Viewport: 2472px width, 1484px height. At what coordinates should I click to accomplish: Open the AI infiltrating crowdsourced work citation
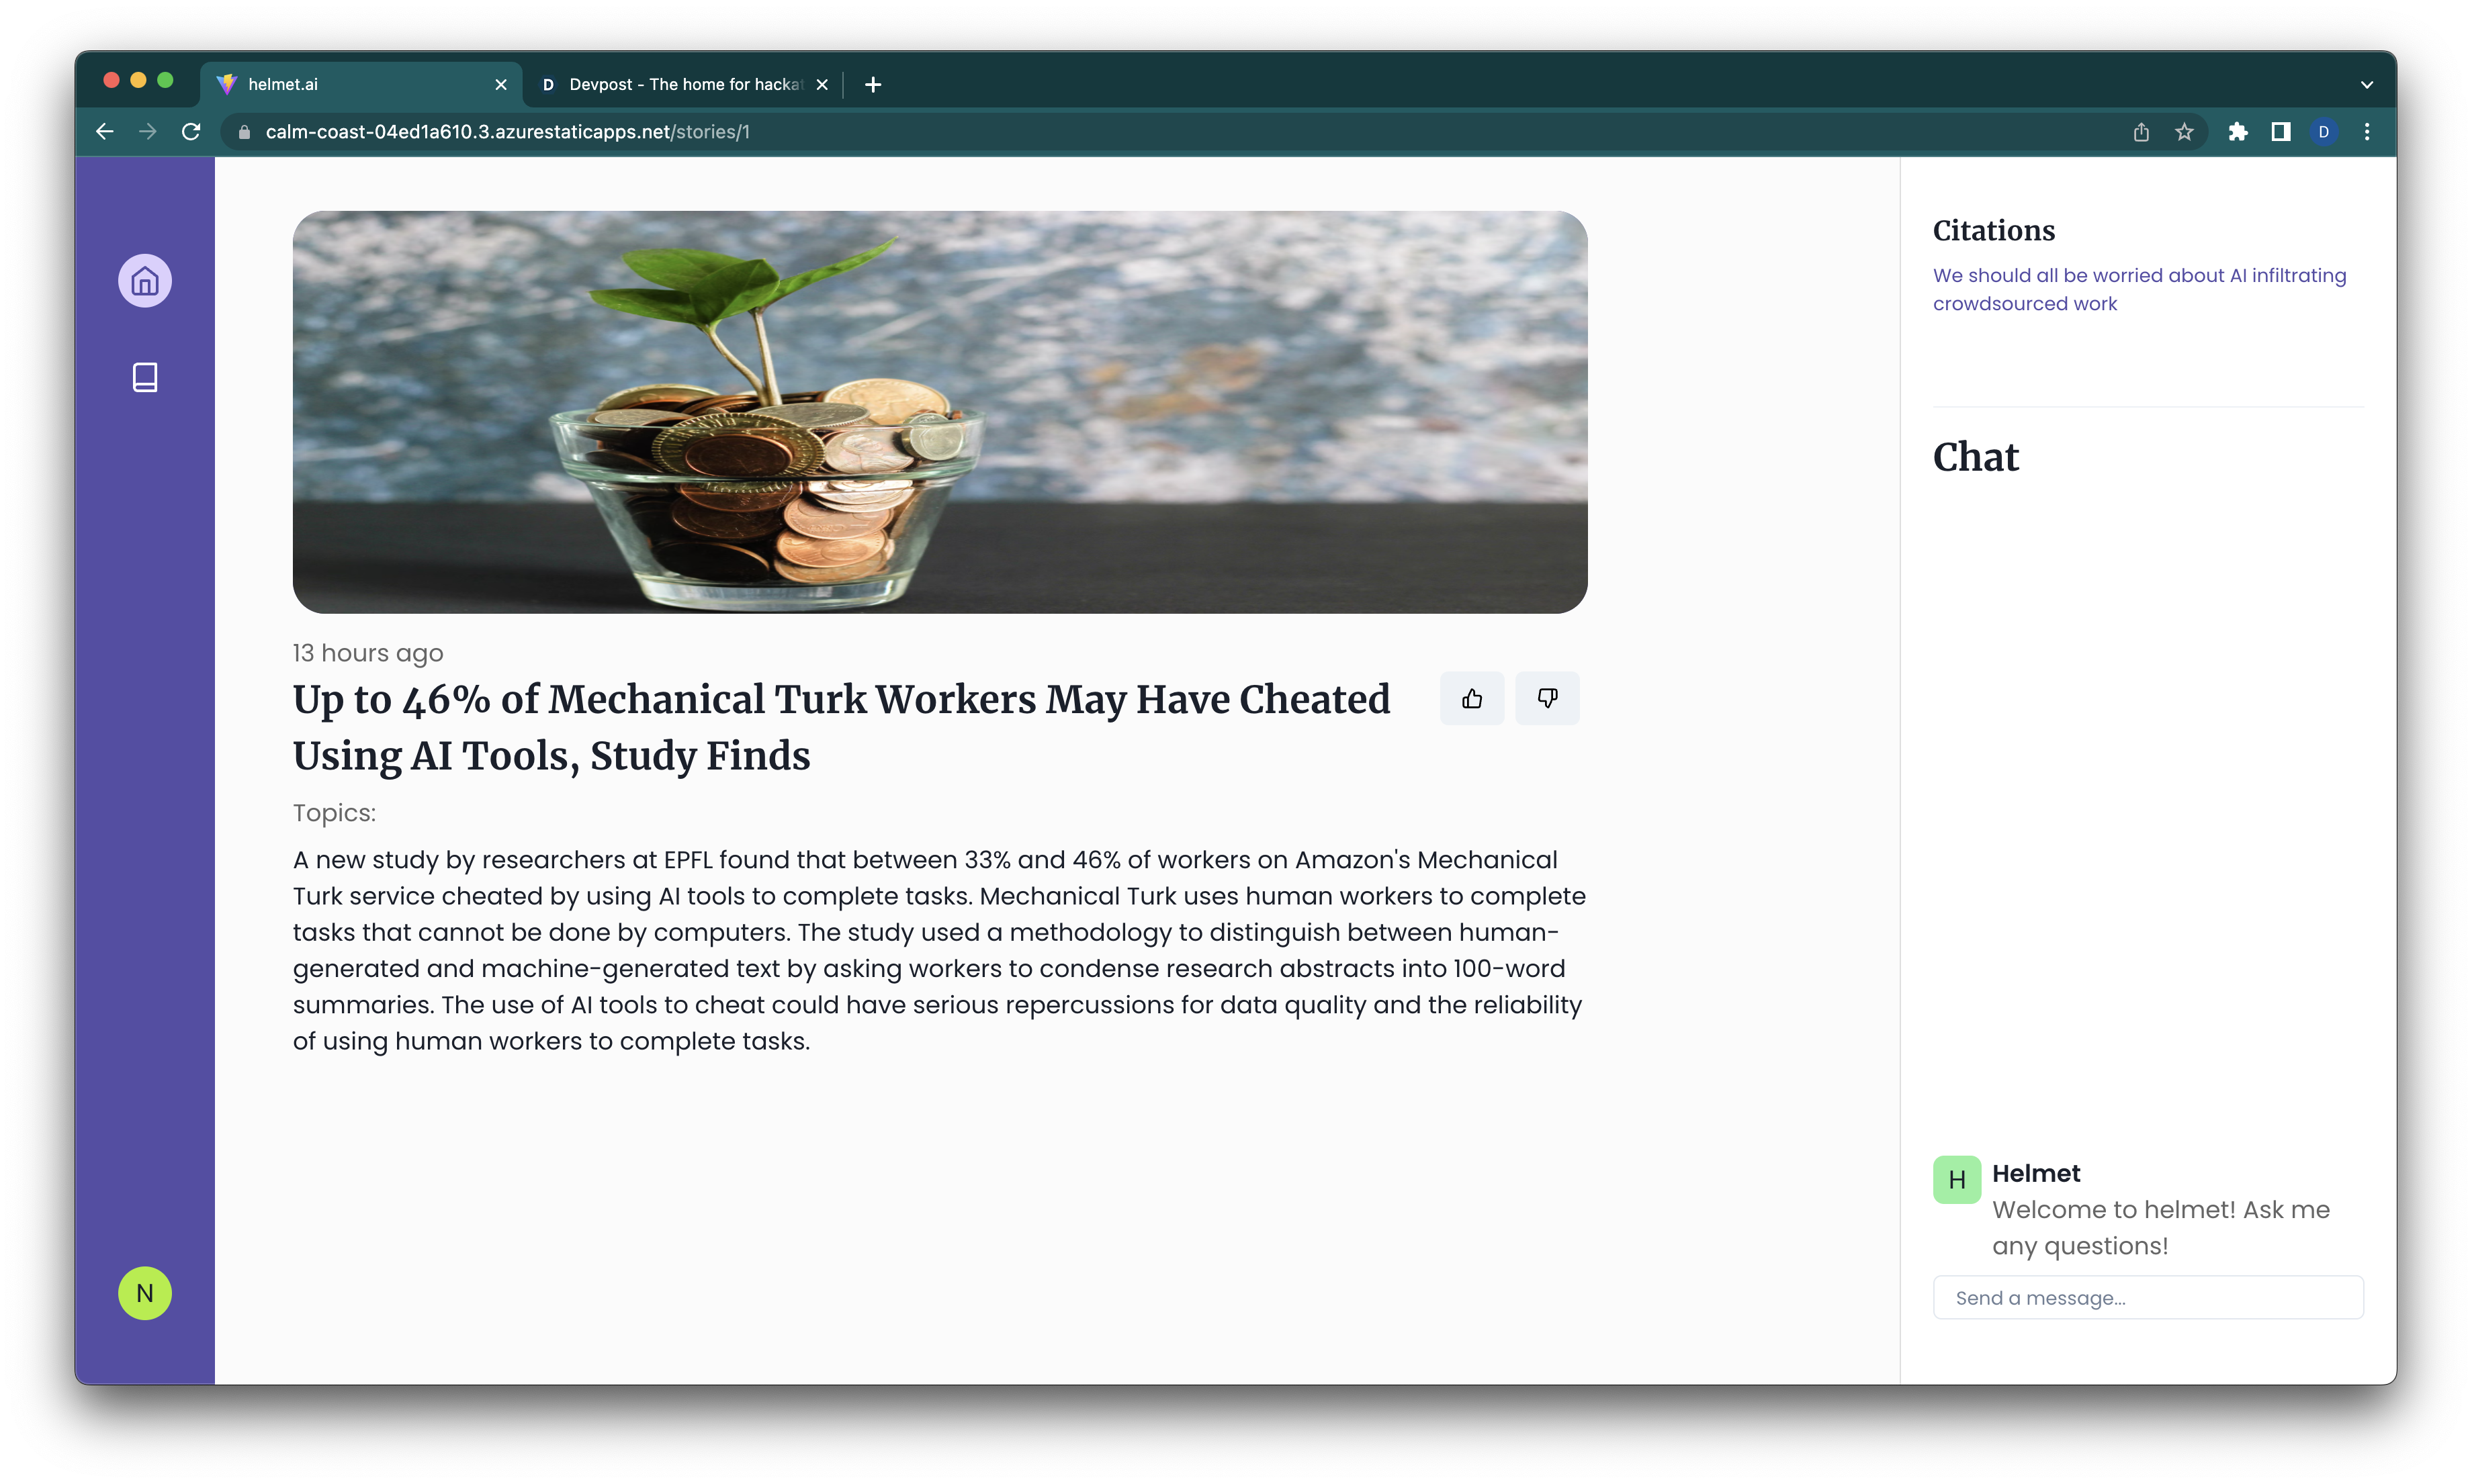tap(2139, 289)
